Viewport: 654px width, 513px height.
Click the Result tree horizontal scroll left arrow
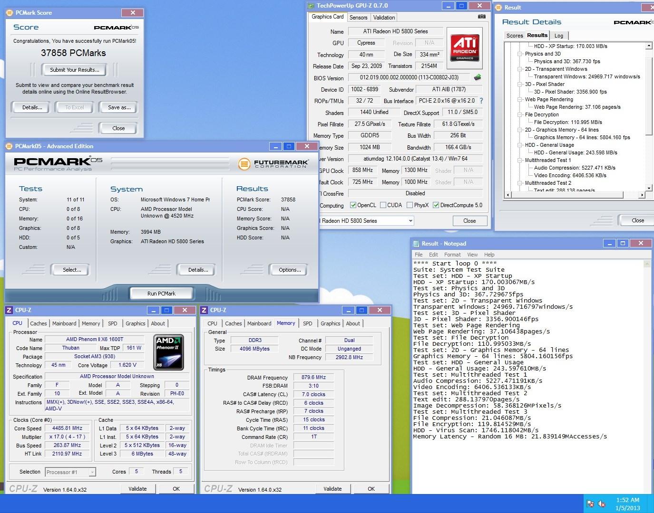[508, 195]
